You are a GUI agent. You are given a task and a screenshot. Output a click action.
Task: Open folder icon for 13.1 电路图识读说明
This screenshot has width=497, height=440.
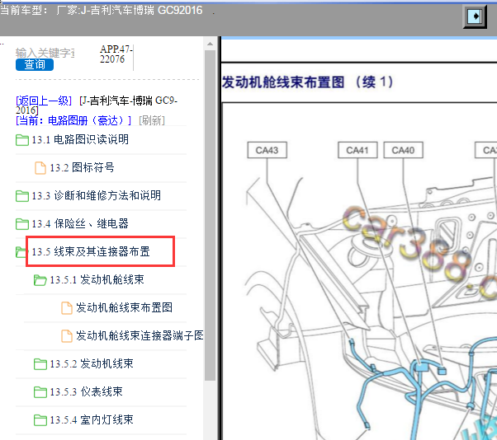click(x=21, y=140)
